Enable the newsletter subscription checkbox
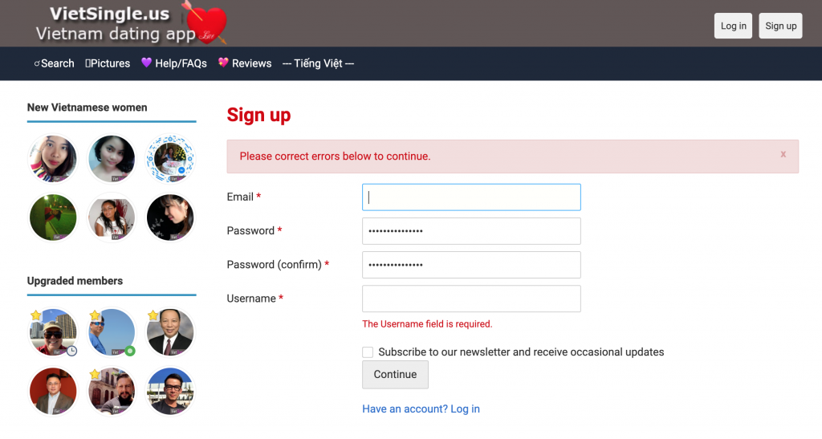Screen dimensions: 822x439 tap(368, 352)
